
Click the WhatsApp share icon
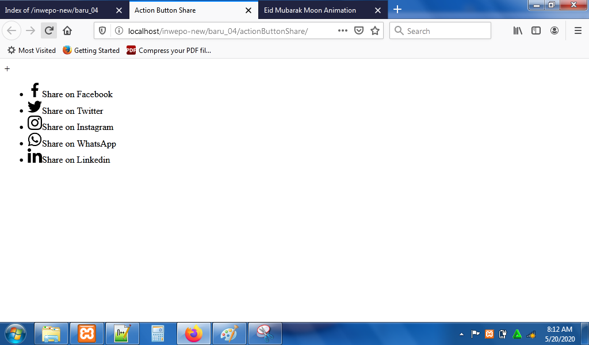[x=35, y=140]
